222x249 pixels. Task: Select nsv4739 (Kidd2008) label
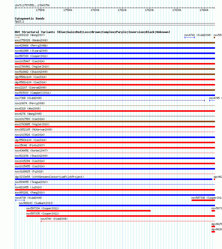(x=29, y=198)
